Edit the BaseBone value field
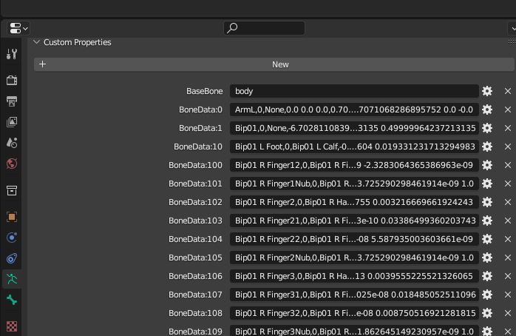The height and width of the screenshot is (336, 516). coord(354,91)
